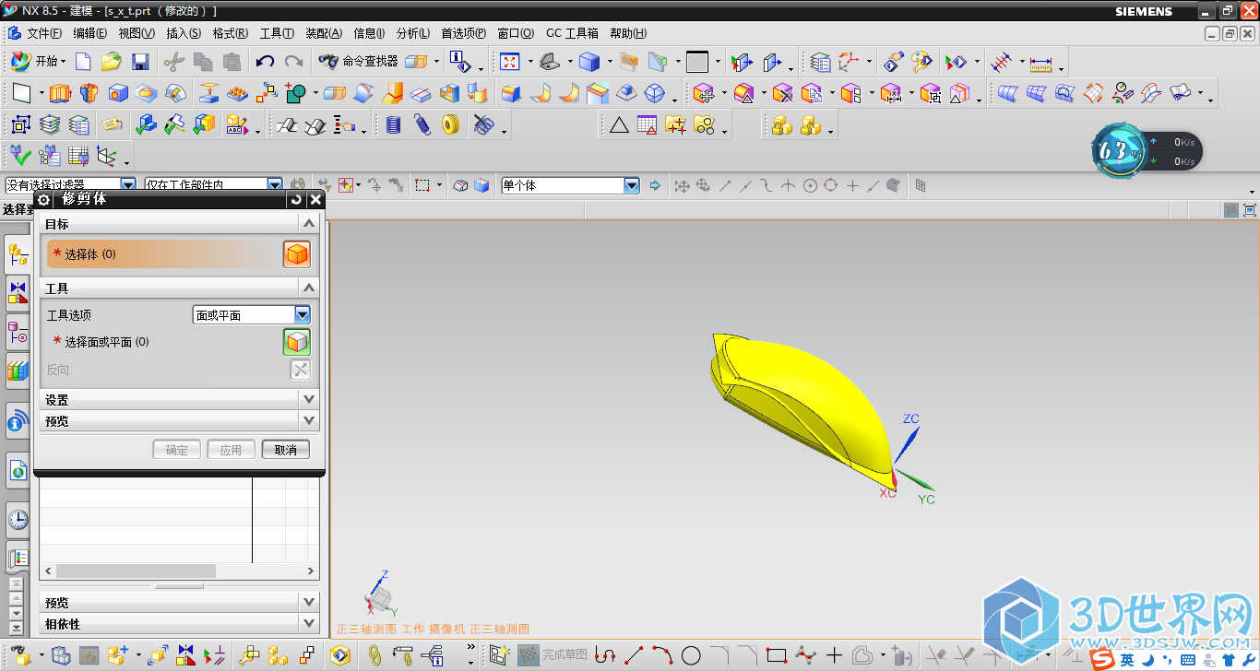Toggle the snap arc center option
Viewport: 1260px width, 671px height.
point(810,185)
